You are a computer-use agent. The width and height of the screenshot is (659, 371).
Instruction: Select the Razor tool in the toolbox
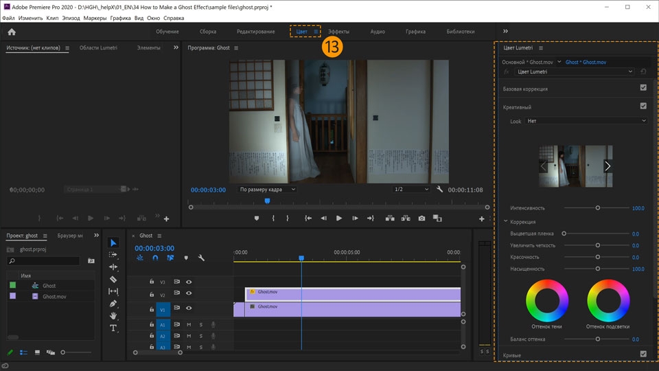[x=113, y=280]
